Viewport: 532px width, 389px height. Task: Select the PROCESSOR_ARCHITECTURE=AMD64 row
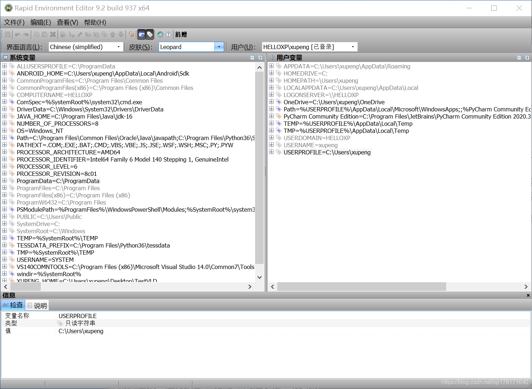[68, 152]
